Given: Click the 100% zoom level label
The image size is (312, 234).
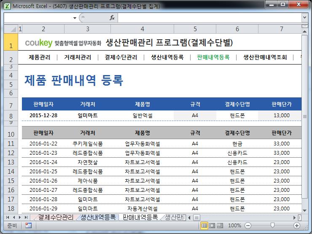Looking at the screenshot, I should (234, 226).
